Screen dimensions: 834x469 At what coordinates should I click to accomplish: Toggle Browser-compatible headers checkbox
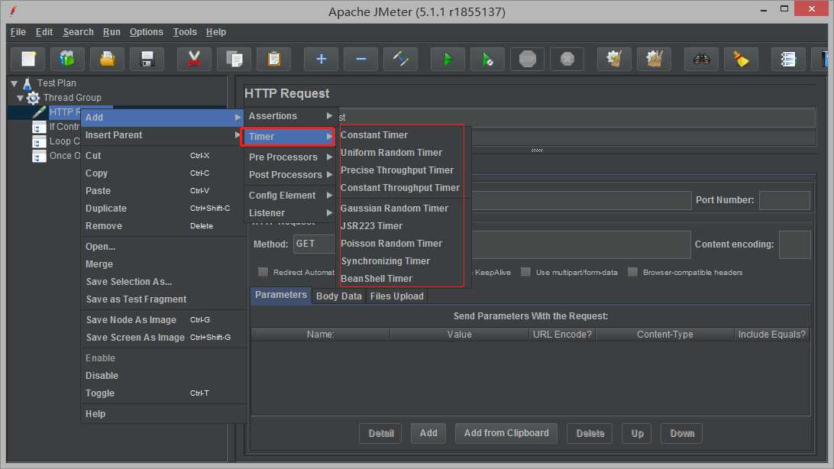coord(632,272)
